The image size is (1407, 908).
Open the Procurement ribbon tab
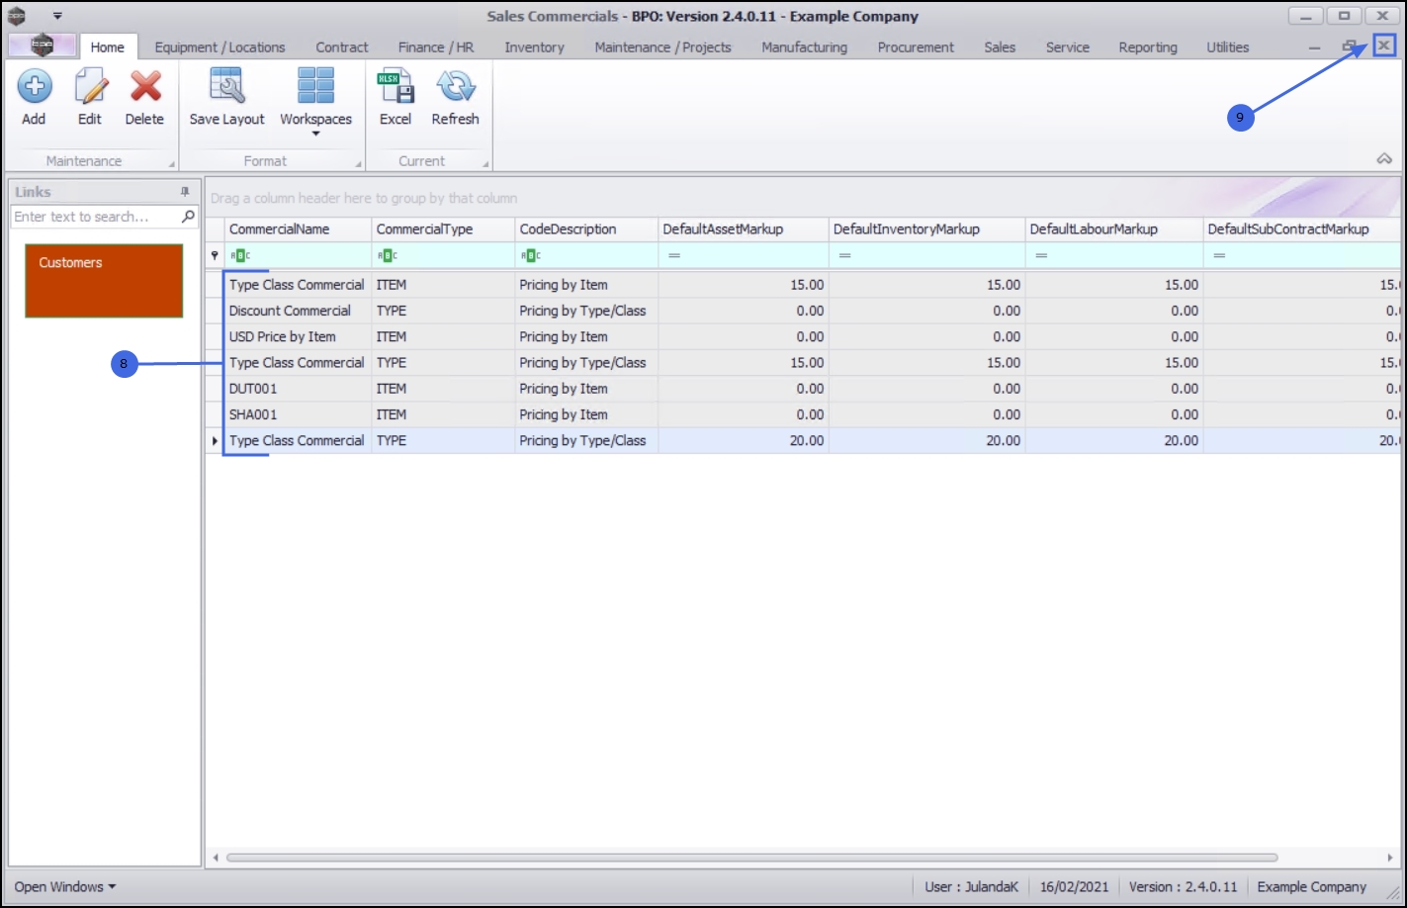(916, 47)
